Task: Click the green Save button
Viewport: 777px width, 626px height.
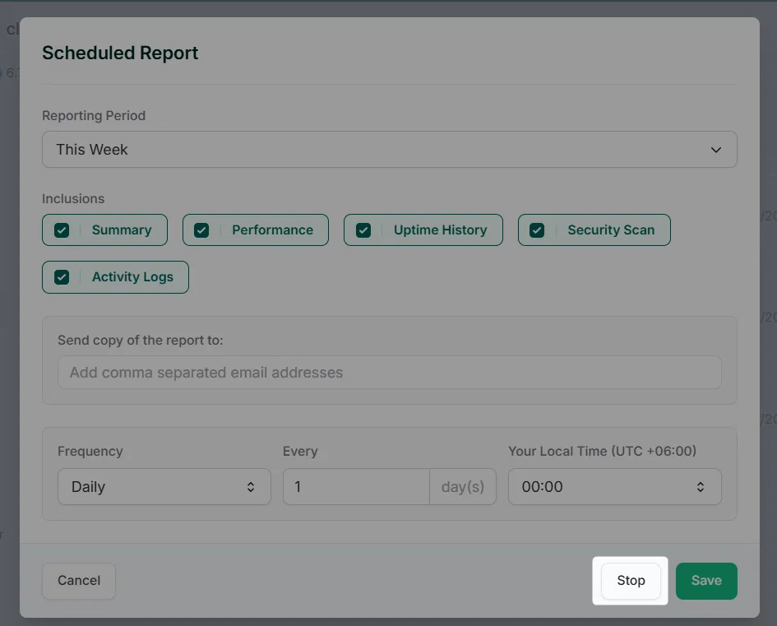Action: point(706,581)
